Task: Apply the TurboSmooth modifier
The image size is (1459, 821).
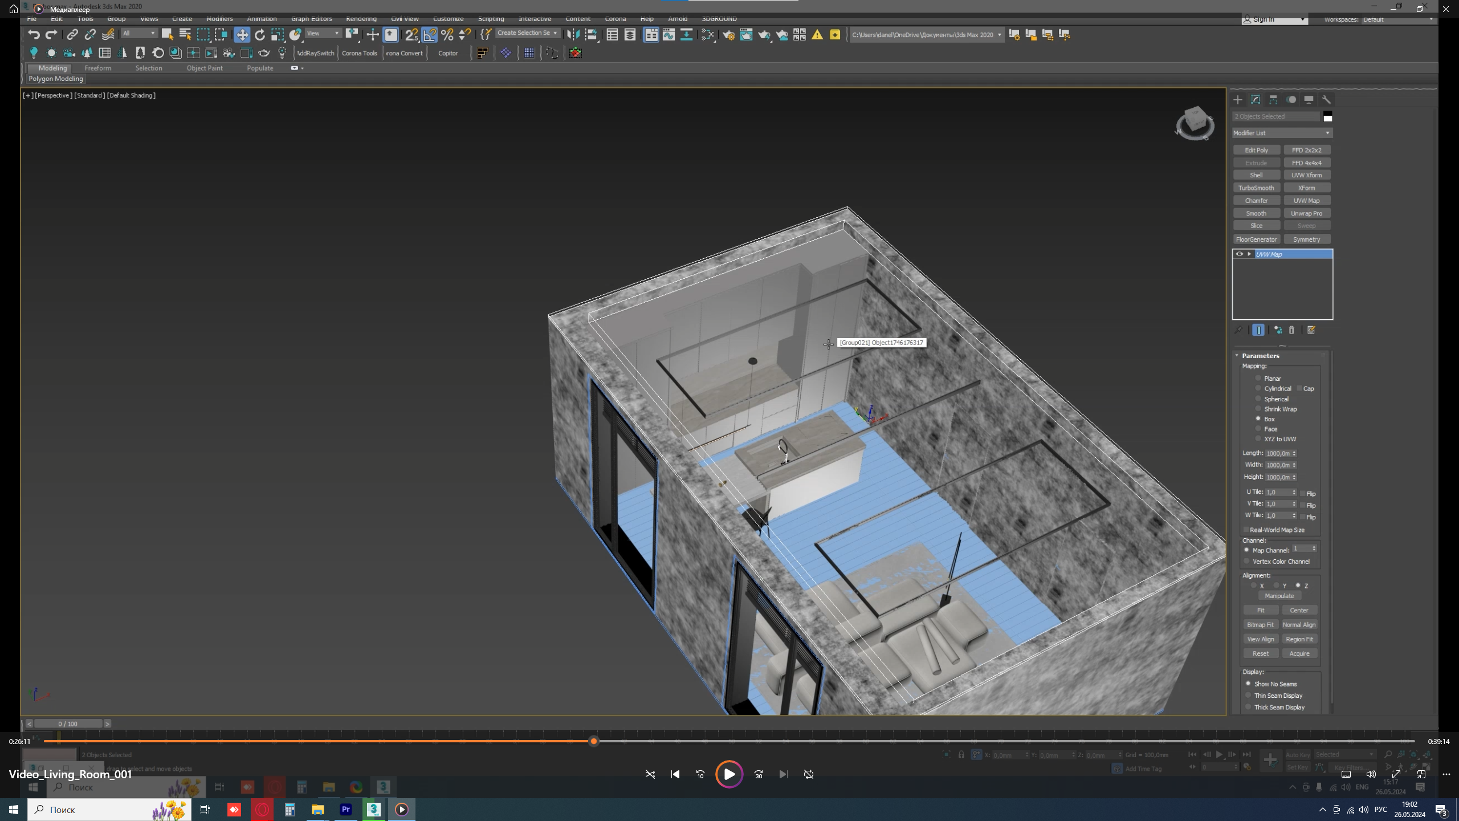Action: 1256,188
